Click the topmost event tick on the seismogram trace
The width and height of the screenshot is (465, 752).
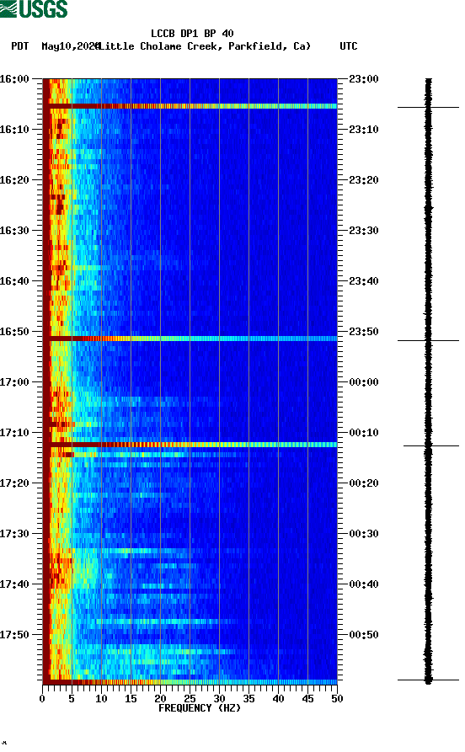pos(428,107)
